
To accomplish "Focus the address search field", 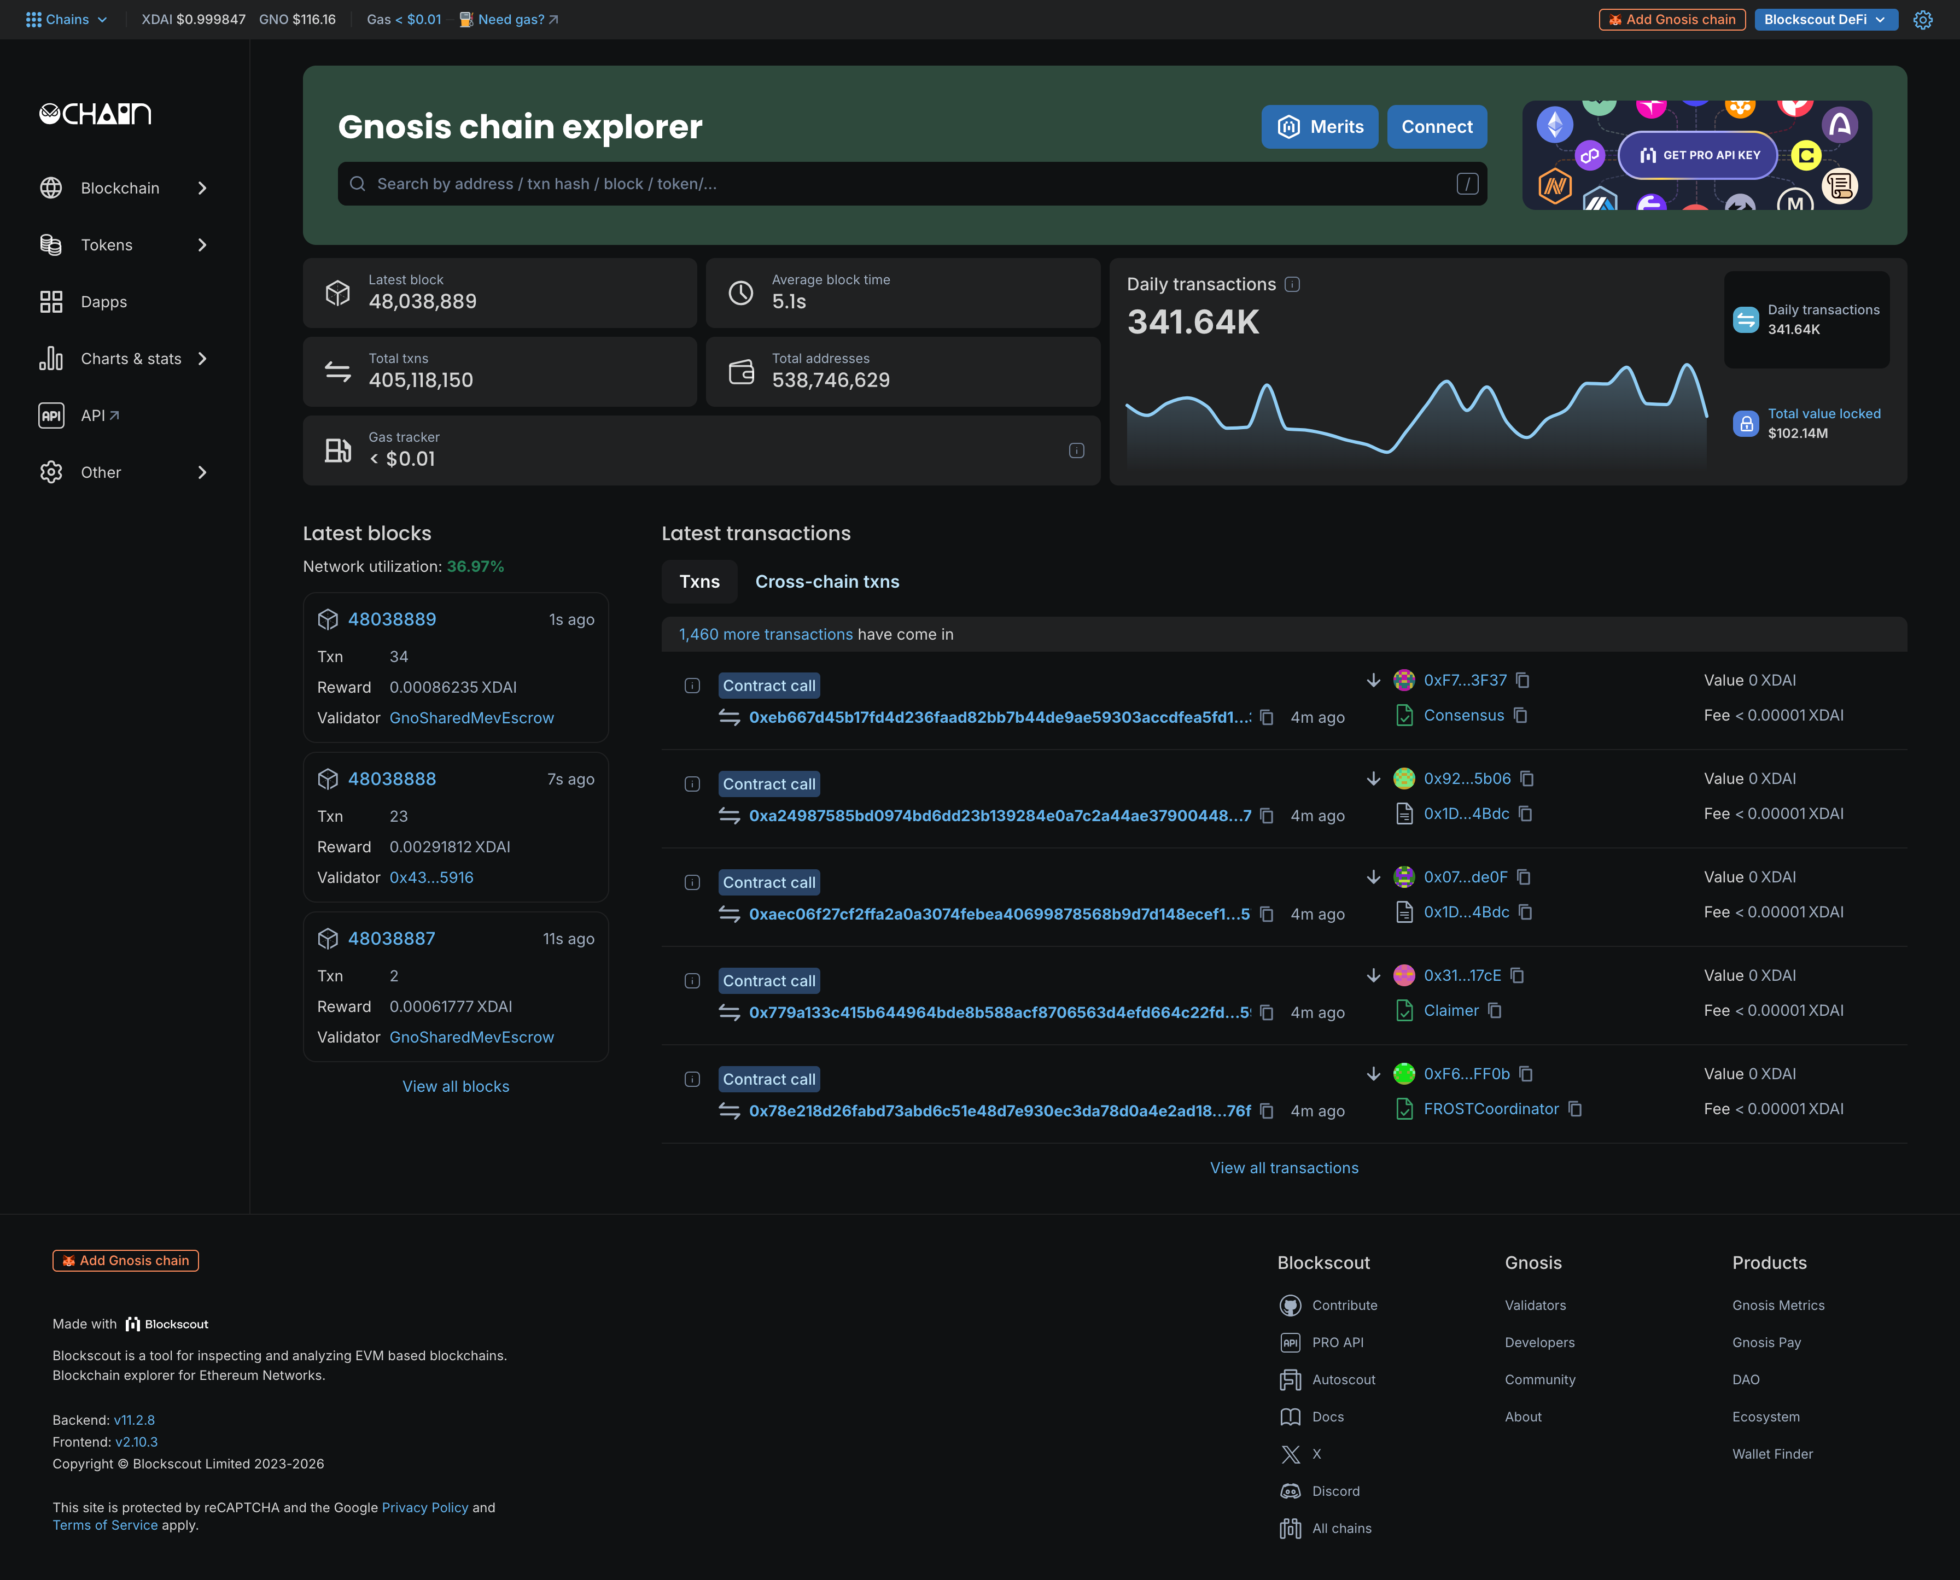I will coord(912,184).
